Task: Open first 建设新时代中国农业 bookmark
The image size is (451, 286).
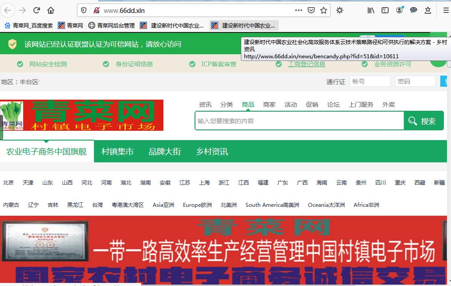Action: coord(172,26)
